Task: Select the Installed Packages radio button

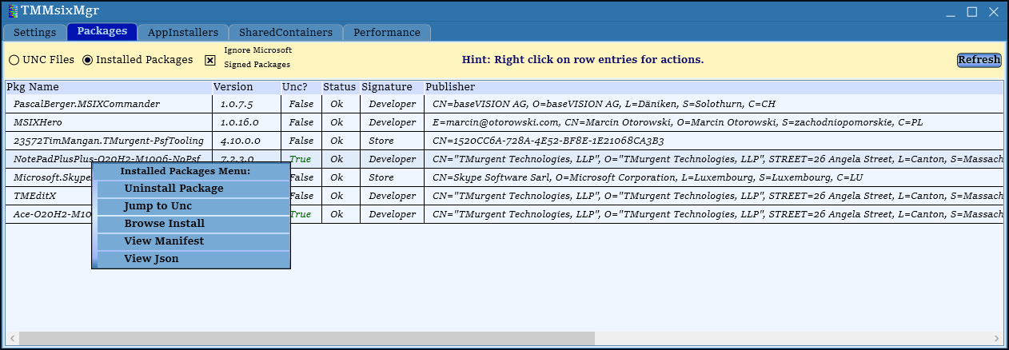Action: point(88,60)
